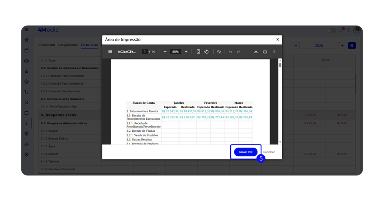
Task: Click the PDF page number field
Action: [144, 52]
